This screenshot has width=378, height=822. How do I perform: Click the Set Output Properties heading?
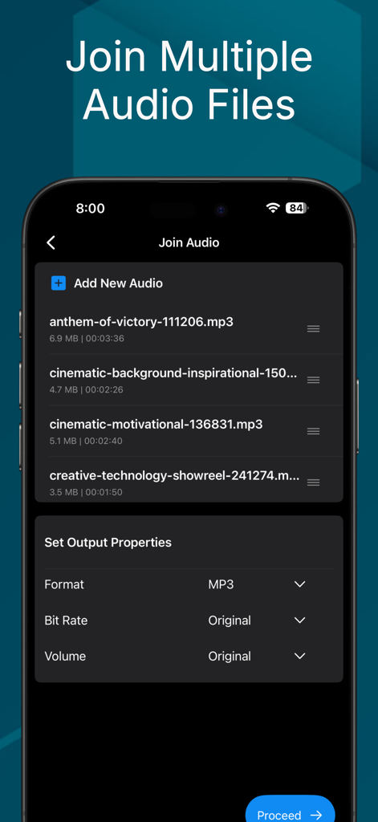[x=108, y=543]
